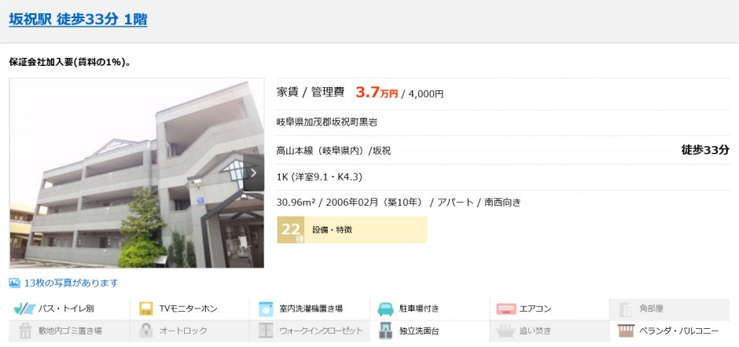The height and width of the screenshot is (347, 739).
Task: Open the apartment building photo
Action: (137, 173)
